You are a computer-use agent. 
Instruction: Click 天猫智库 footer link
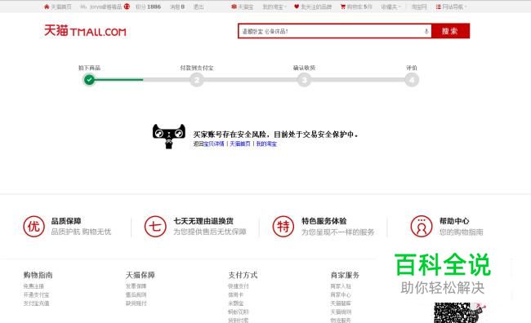[341, 303]
